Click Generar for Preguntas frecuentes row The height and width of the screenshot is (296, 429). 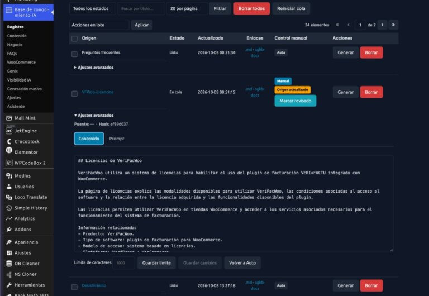pyautogui.click(x=346, y=52)
